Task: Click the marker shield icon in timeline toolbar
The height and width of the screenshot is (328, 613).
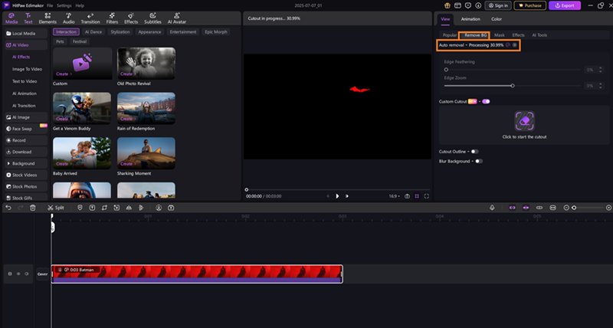Action: tap(80, 208)
